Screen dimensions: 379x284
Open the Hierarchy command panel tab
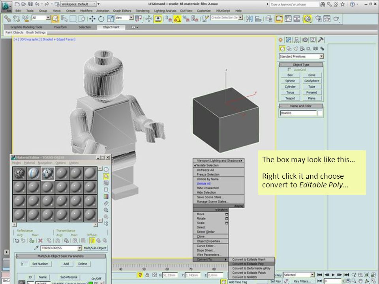point(296,40)
